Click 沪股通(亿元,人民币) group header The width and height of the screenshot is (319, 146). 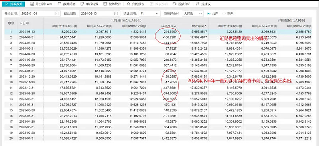point(291,20)
